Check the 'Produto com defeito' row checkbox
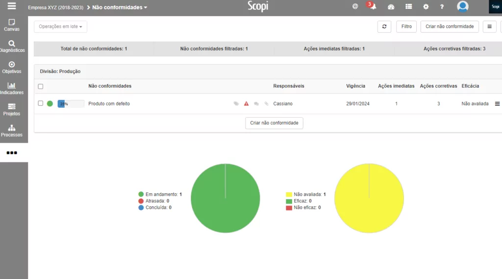502x279 pixels. click(x=41, y=103)
